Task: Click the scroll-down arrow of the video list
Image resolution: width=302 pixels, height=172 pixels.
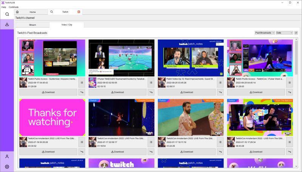Action: point(296,166)
